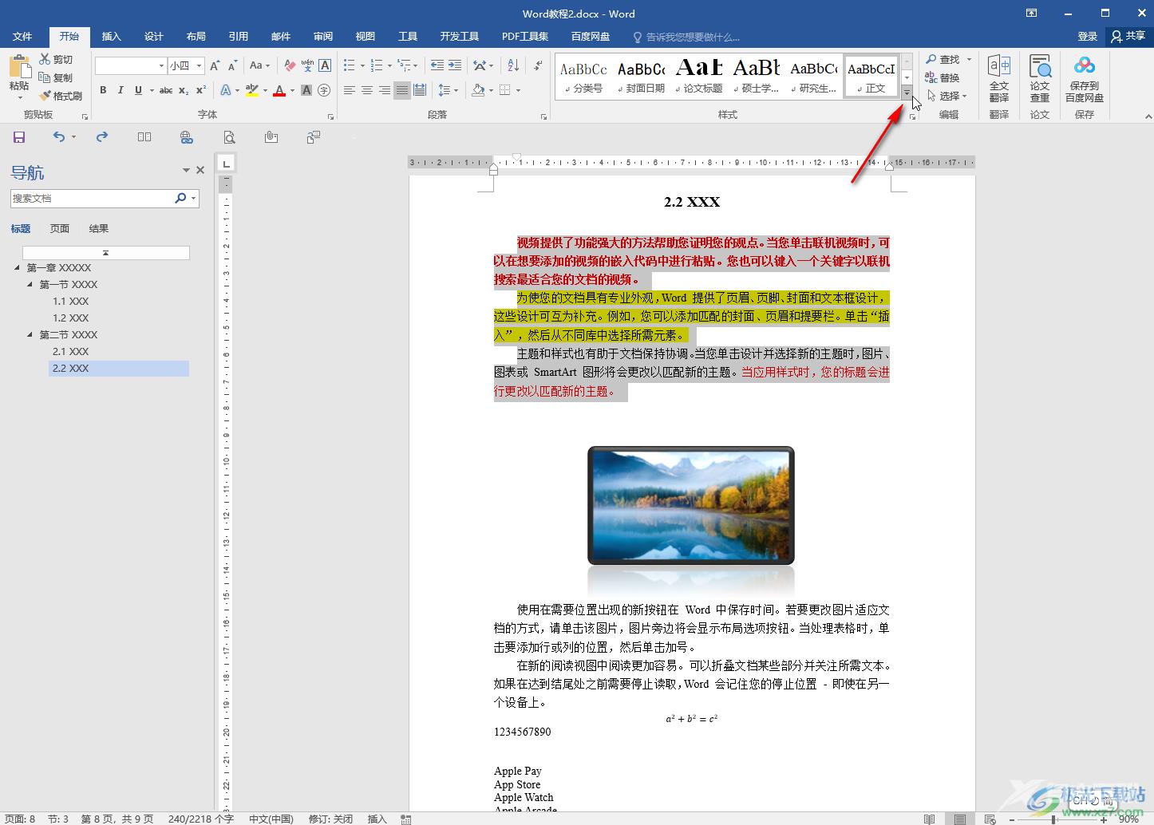
Task: Click the enclosed character (字) icon
Action: coord(324,90)
